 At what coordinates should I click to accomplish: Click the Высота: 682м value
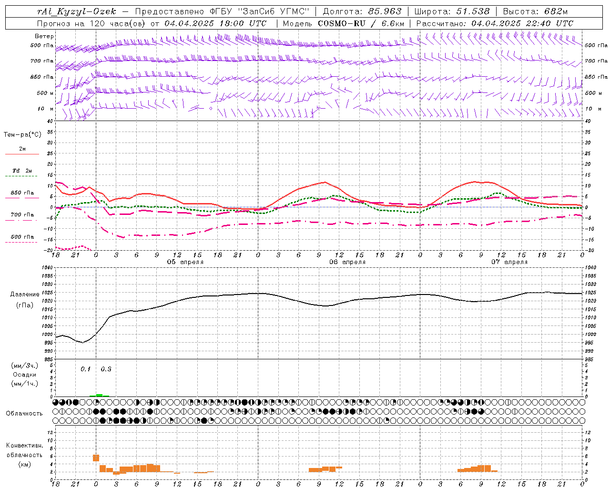click(x=535, y=12)
